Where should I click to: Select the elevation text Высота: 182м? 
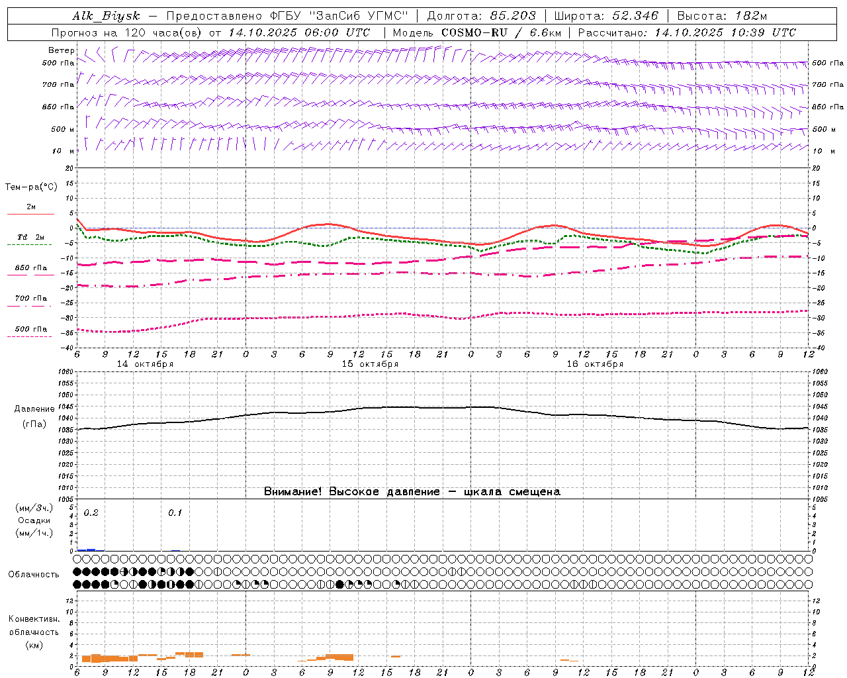click(722, 16)
